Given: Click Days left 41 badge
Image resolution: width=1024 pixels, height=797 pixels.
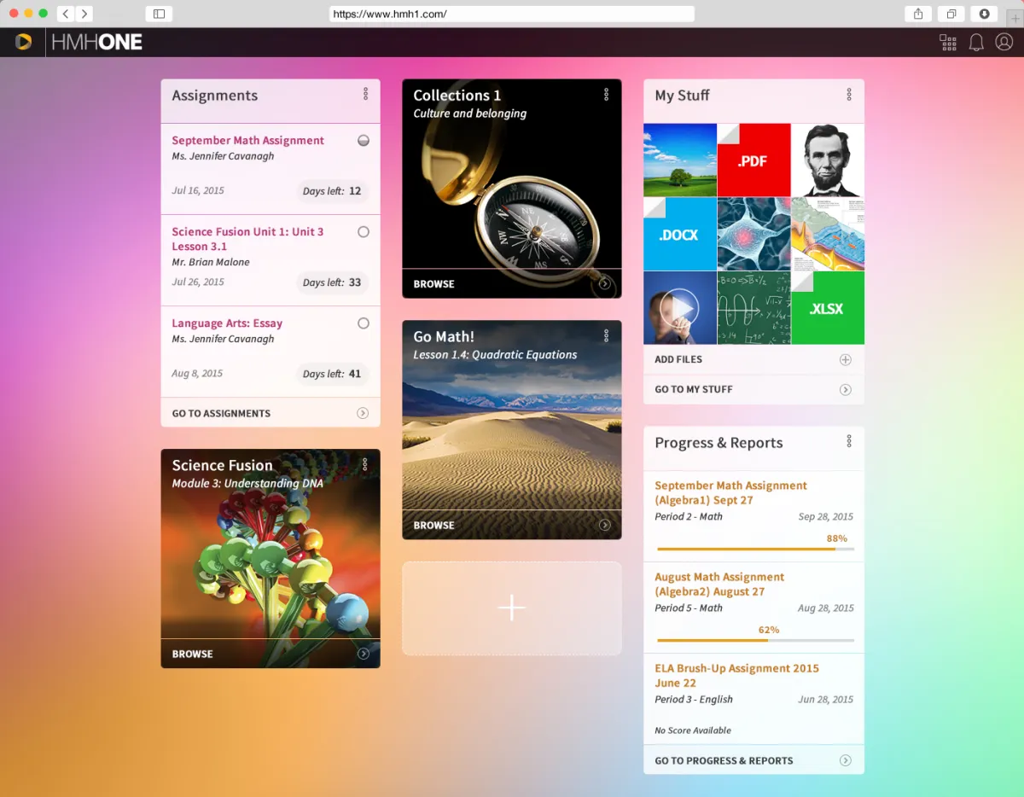Looking at the screenshot, I should point(332,374).
